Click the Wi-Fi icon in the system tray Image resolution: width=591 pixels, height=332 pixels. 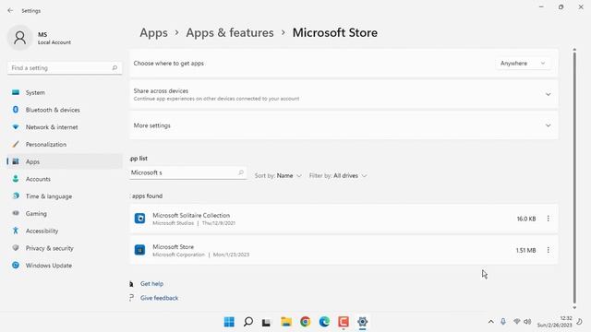click(517, 322)
